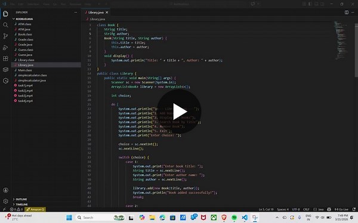The height and width of the screenshot is (223, 358).
Task: Open the Accounts icon in activity bar
Action: (5, 190)
